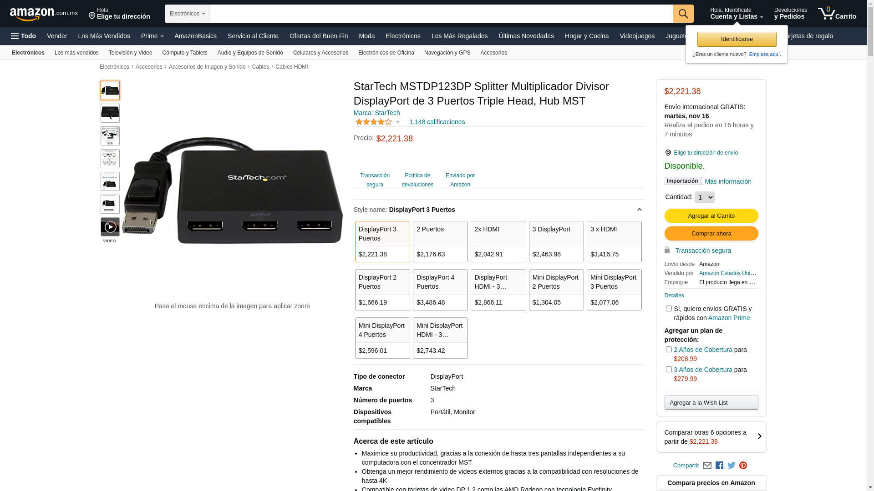Share product via email icon

coord(707,465)
